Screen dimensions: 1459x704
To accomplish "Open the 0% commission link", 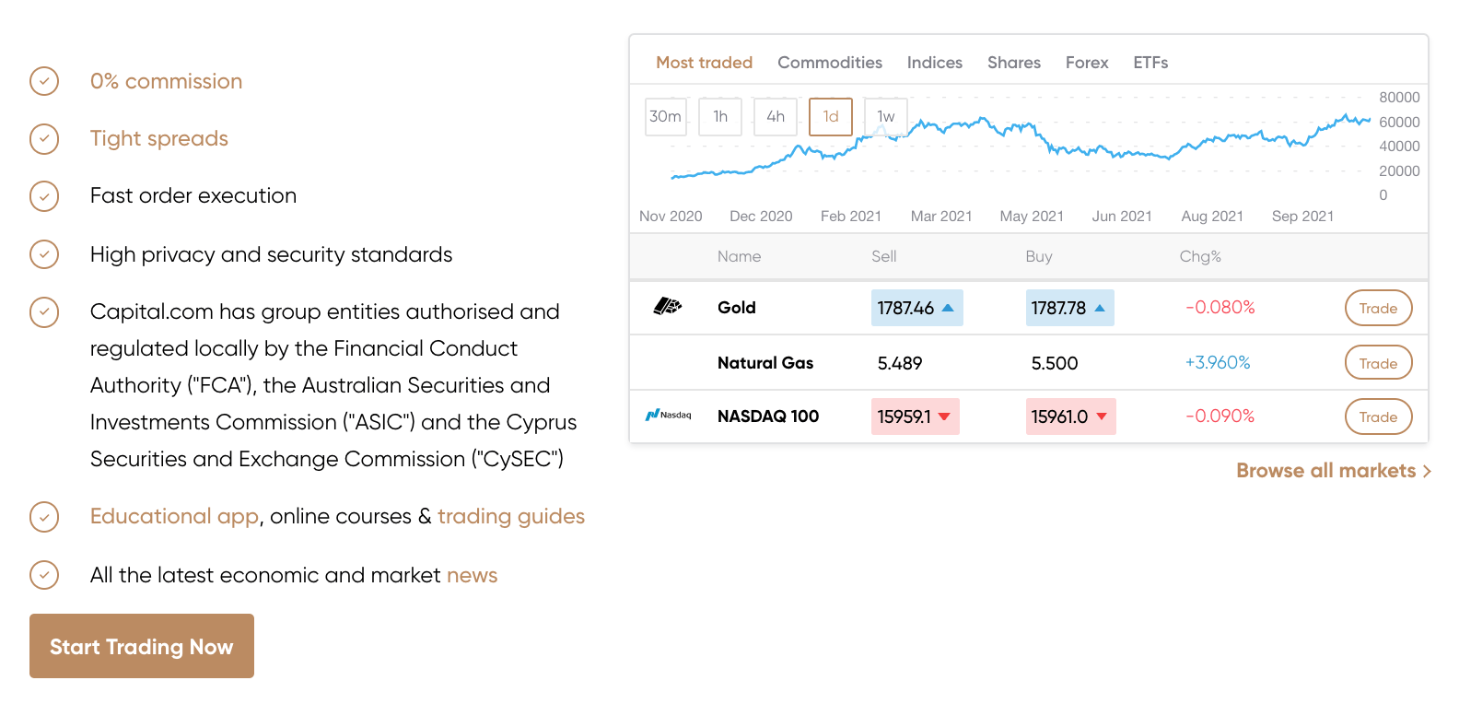I will (x=167, y=81).
